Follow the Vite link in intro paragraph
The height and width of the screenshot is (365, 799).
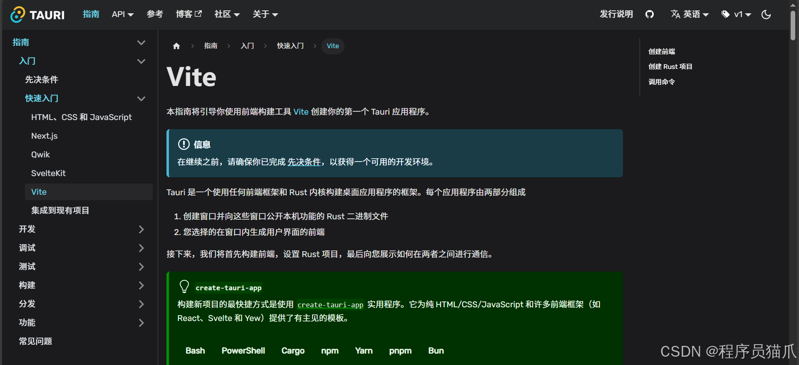pos(301,112)
